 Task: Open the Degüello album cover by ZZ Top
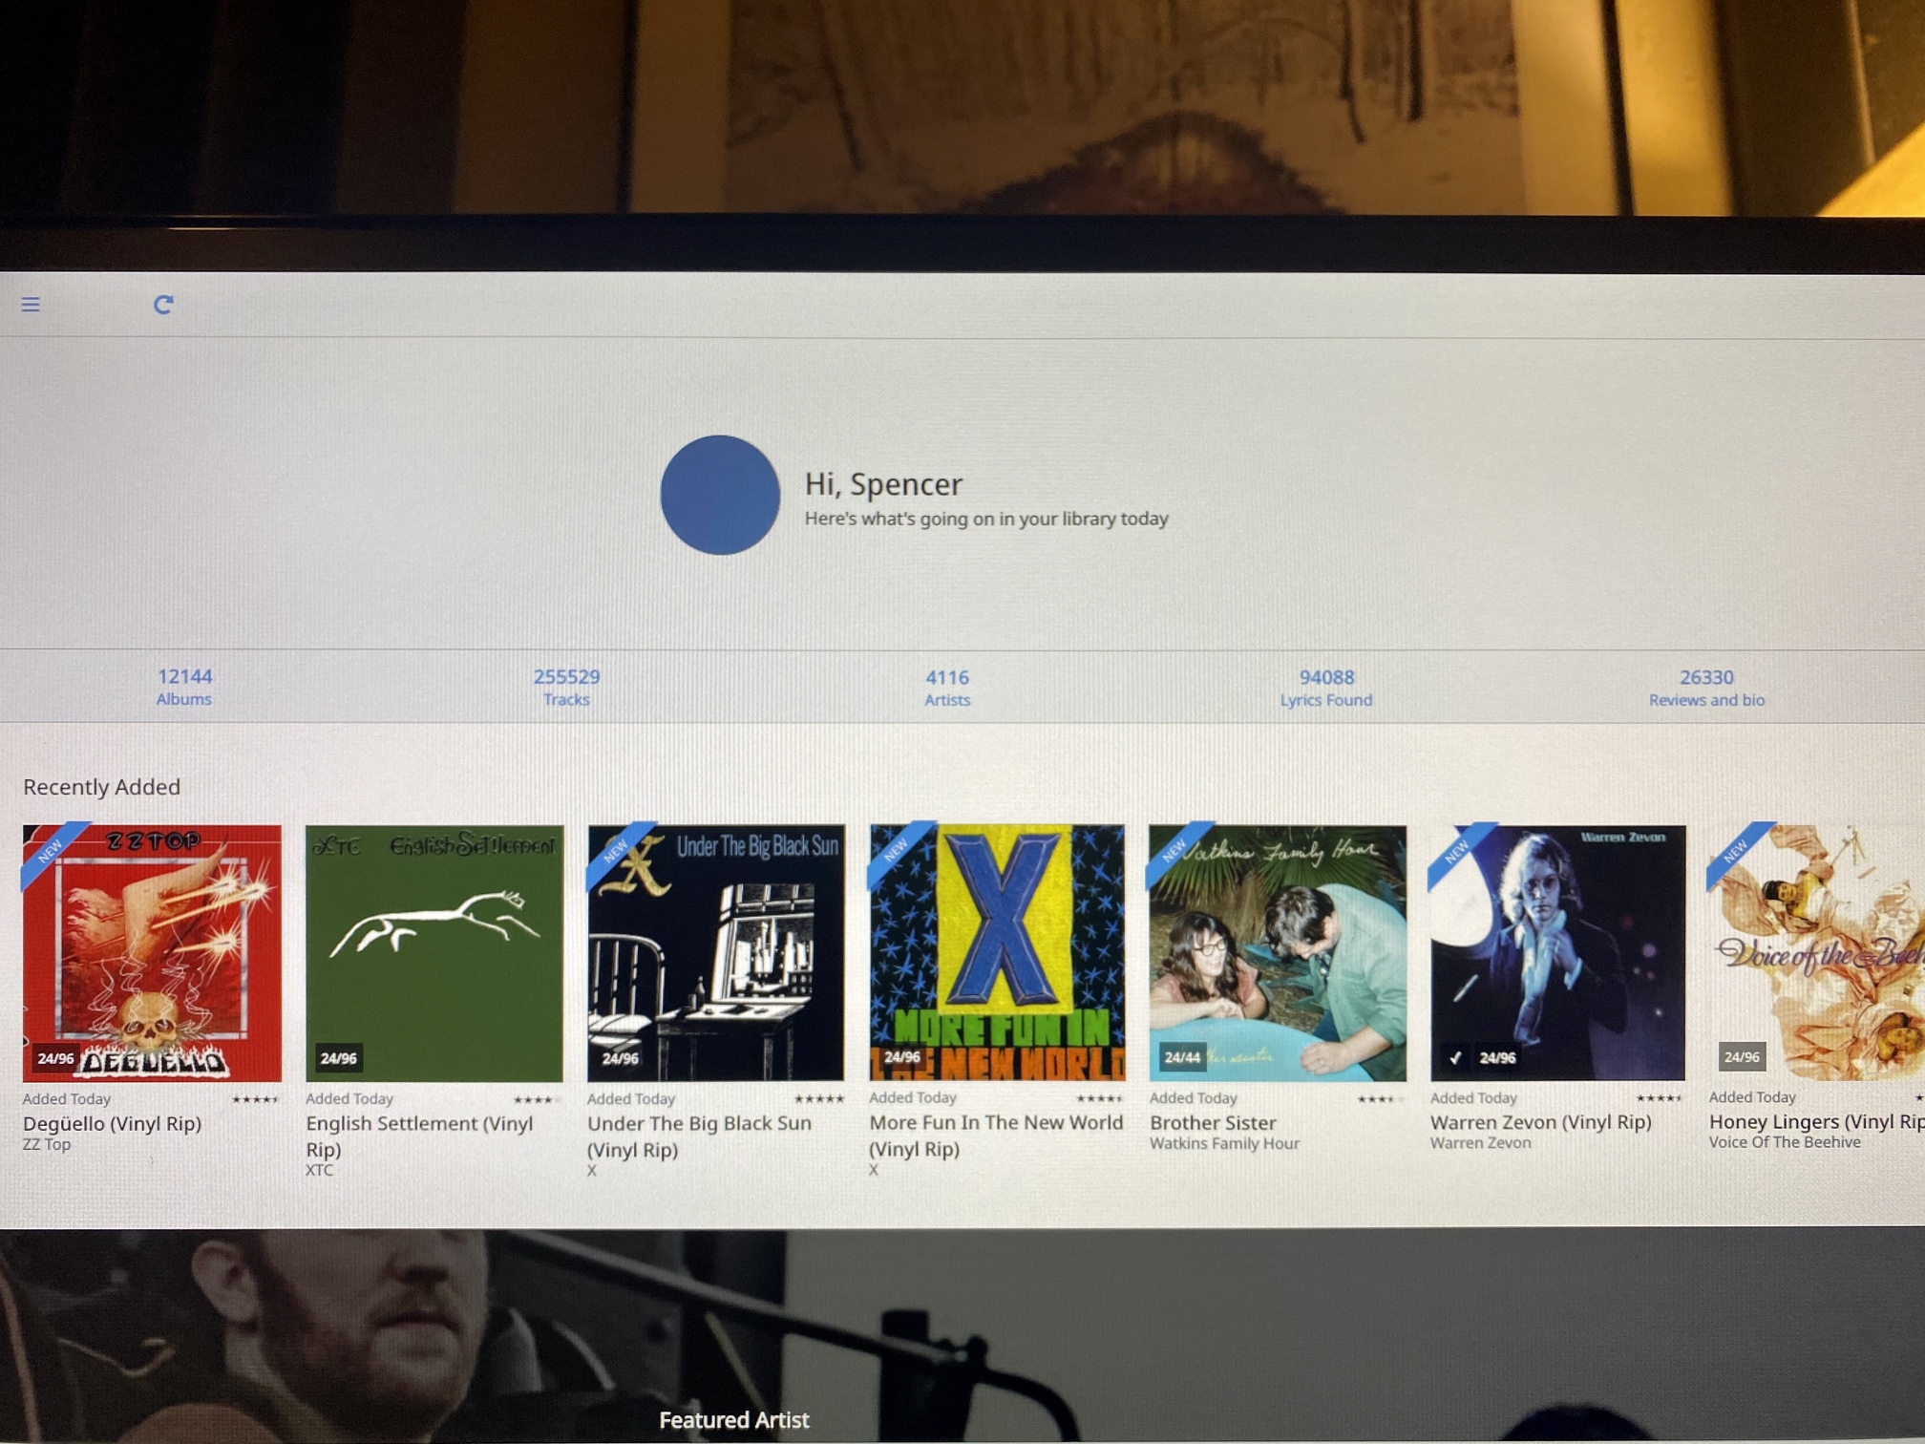point(152,953)
